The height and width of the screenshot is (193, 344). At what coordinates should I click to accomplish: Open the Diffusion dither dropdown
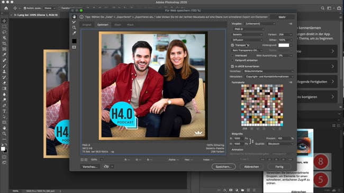[x=247, y=40]
